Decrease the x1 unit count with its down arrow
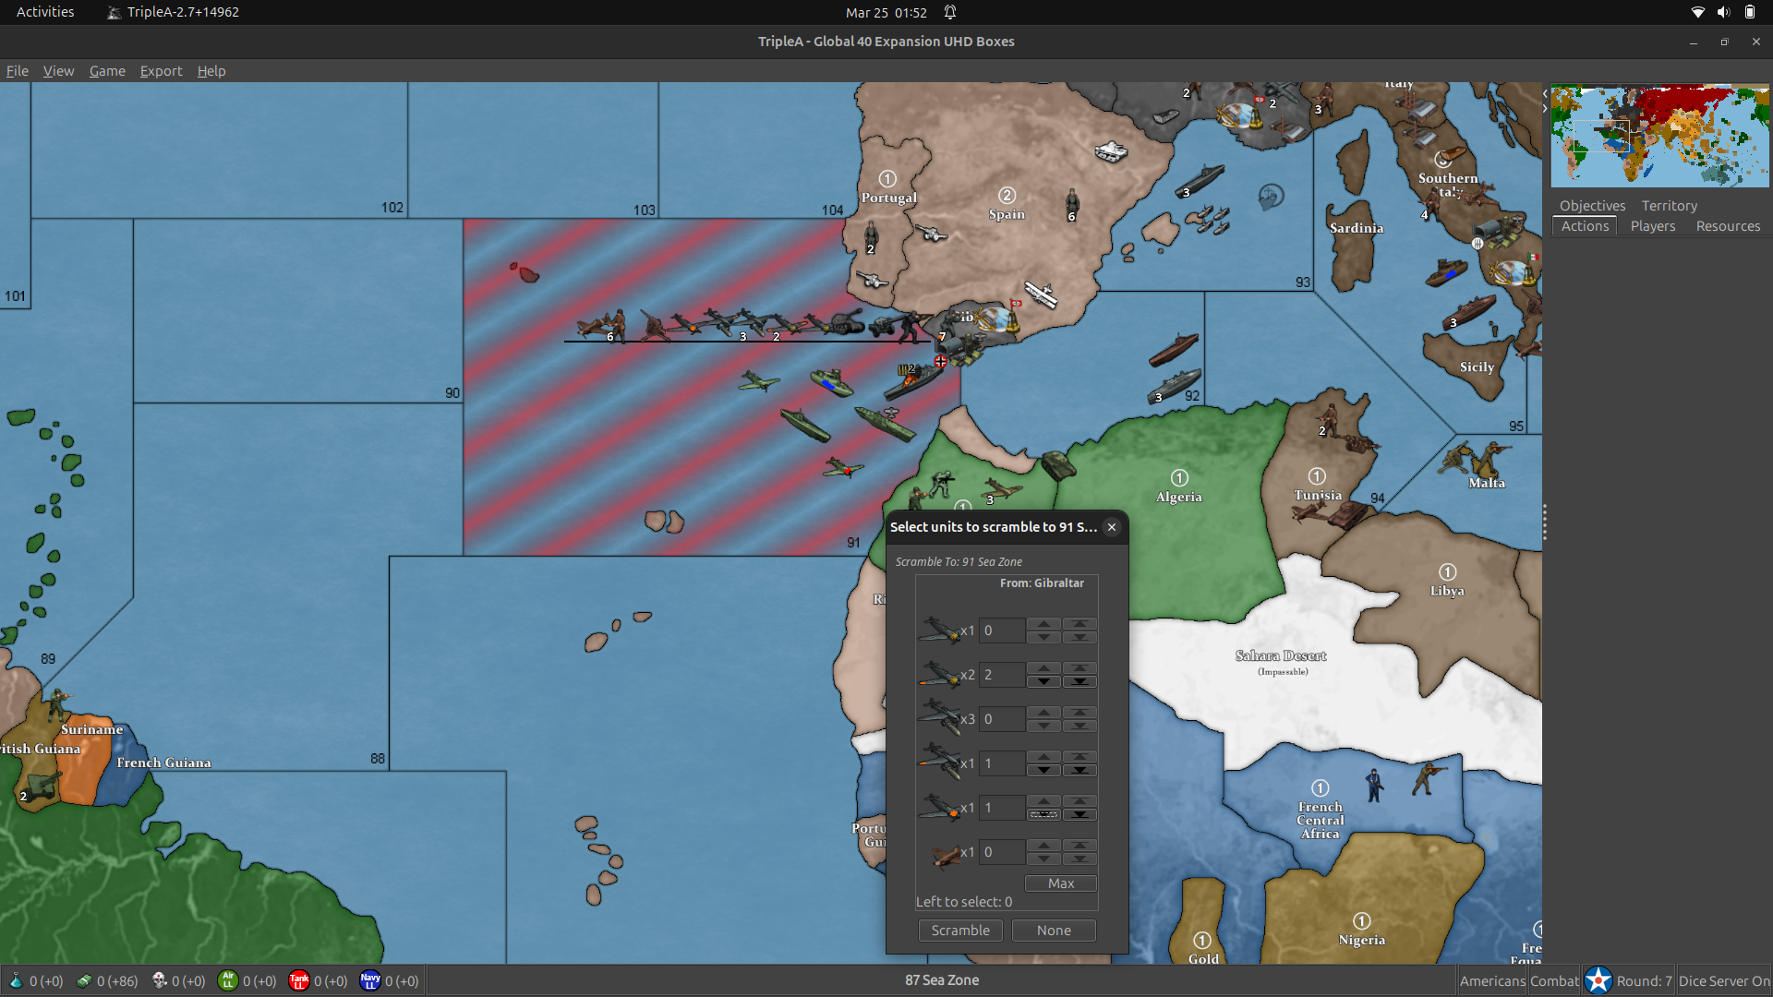The width and height of the screenshot is (1773, 997). (x=1044, y=769)
